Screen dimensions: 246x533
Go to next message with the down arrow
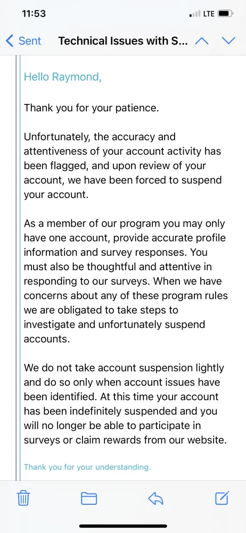[x=228, y=41]
